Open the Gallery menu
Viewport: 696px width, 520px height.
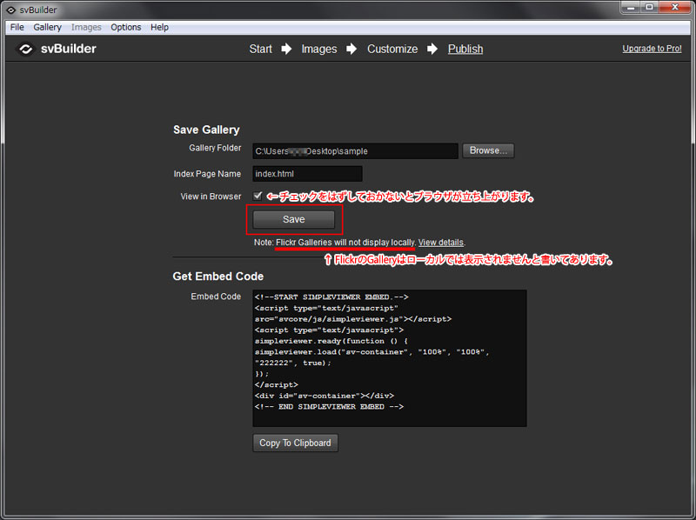point(48,27)
